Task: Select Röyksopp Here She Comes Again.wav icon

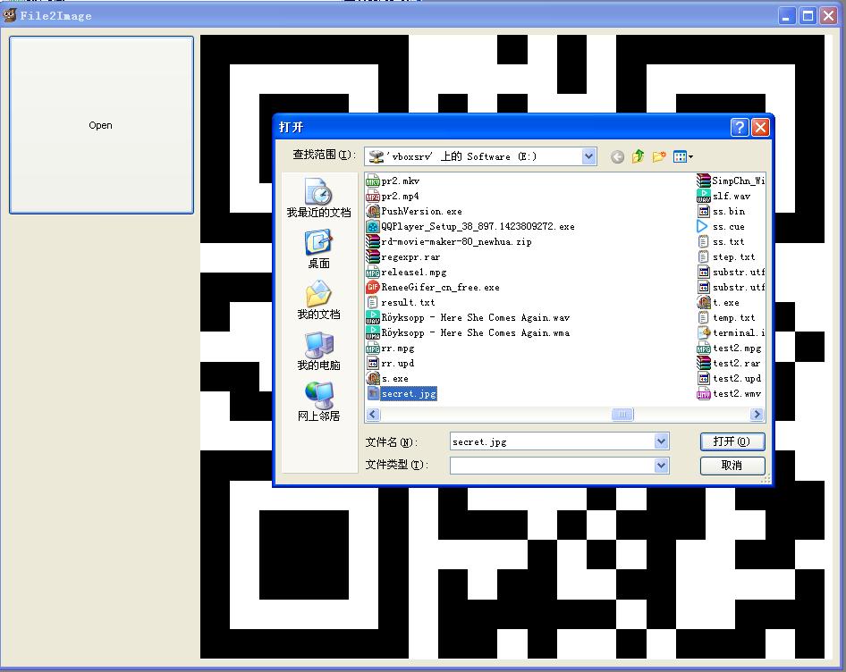Action: pos(373,317)
